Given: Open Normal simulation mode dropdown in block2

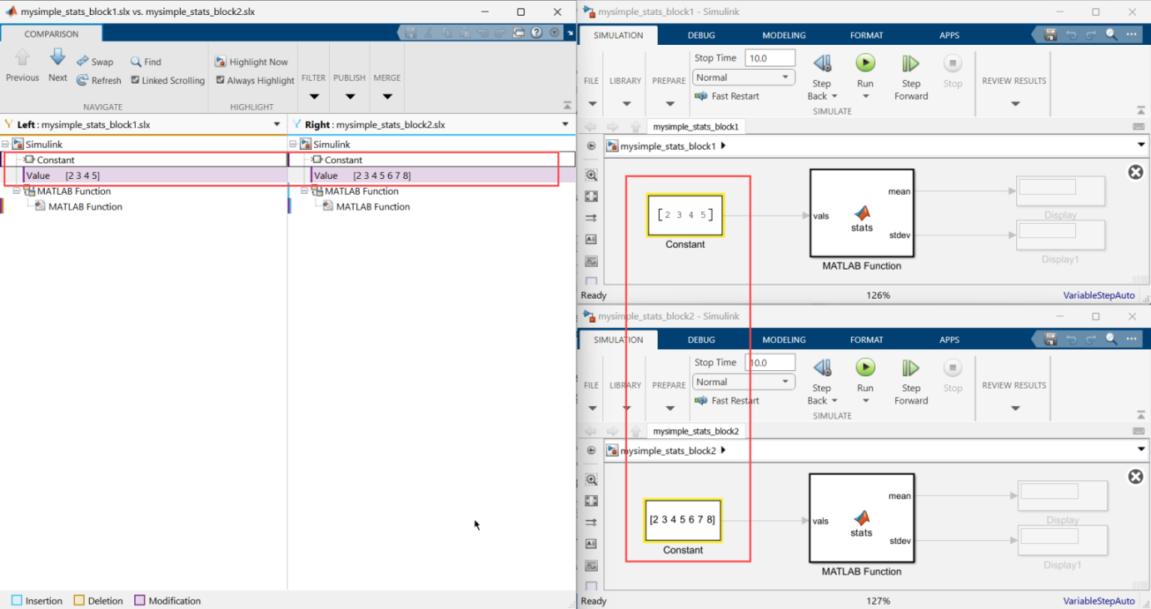Looking at the screenshot, I should coord(744,382).
